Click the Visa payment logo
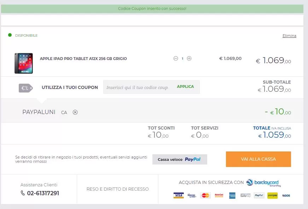Screen dimensions: 308x209 click(179, 196)
